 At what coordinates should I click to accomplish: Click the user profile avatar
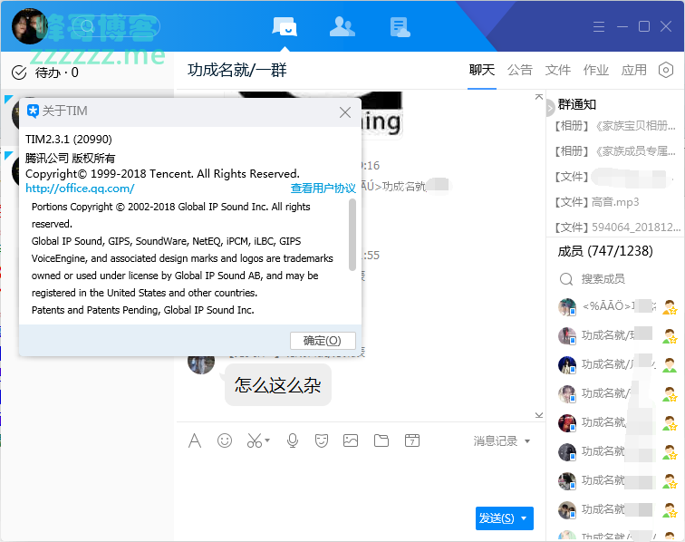(x=29, y=26)
